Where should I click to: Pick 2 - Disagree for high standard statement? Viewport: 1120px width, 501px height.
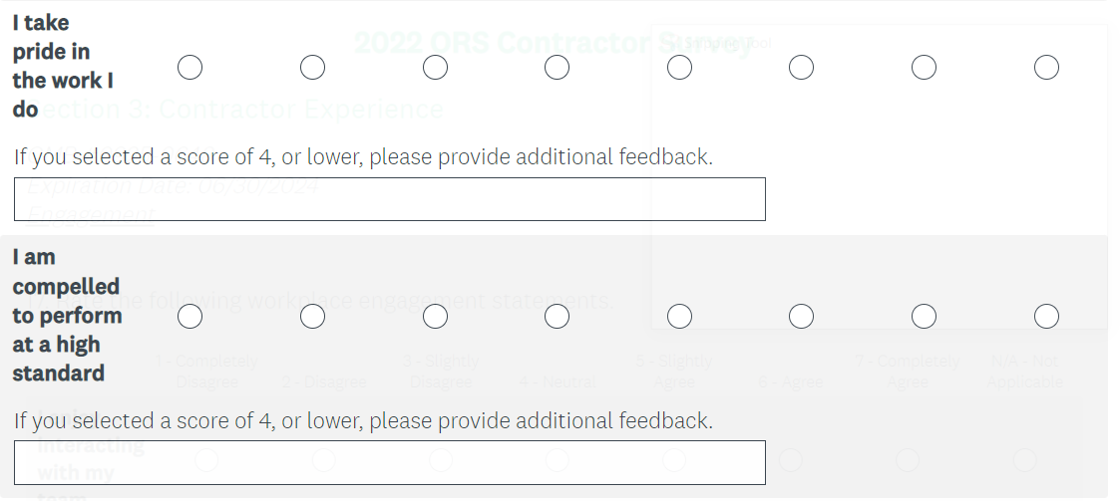click(x=312, y=316)
